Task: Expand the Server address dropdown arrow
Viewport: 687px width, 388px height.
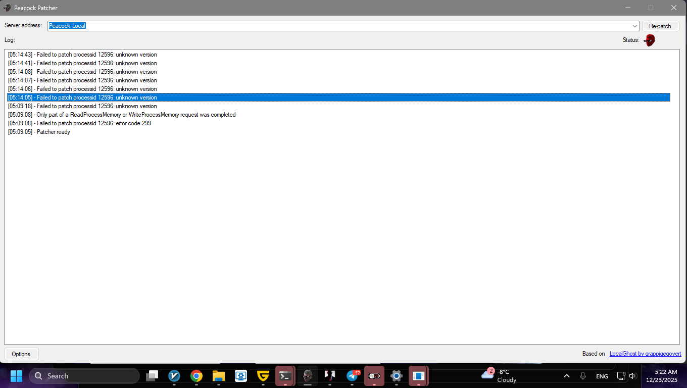Action: pos(635,26)
